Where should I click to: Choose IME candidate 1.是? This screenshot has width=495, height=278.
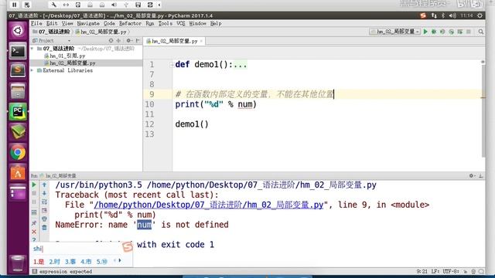click(39, 262)
